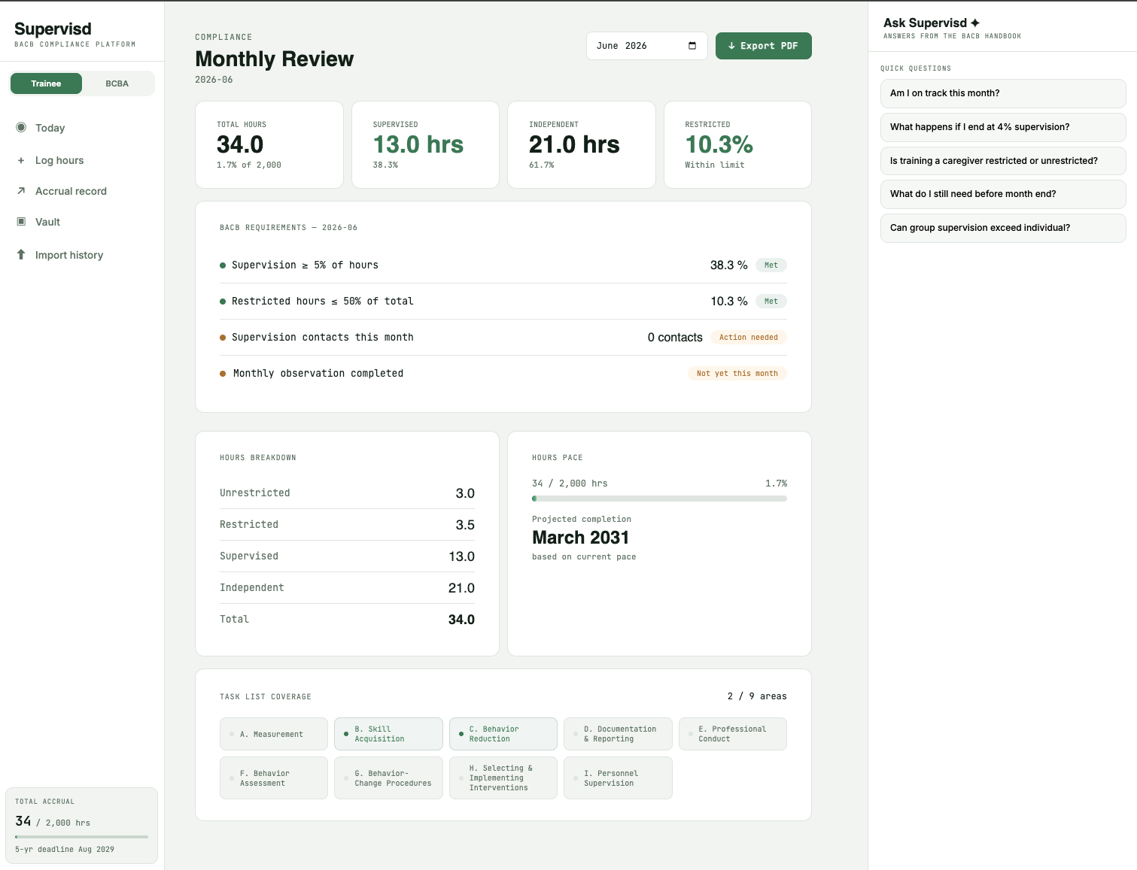Switch to the BCBA role toggle
The width and height of the screenshot is (1137, 870).
(x=117, y=83)
